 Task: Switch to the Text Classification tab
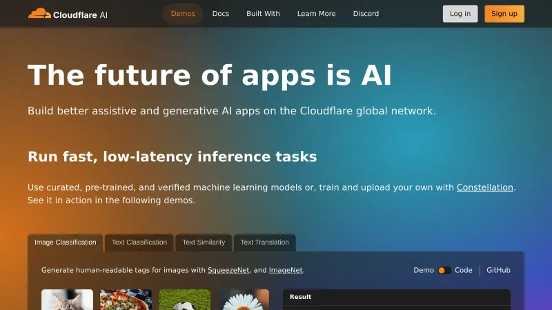[x=139, y=242]
